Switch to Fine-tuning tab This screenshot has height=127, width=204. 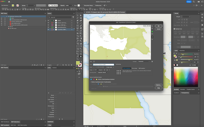pos(134,68)
